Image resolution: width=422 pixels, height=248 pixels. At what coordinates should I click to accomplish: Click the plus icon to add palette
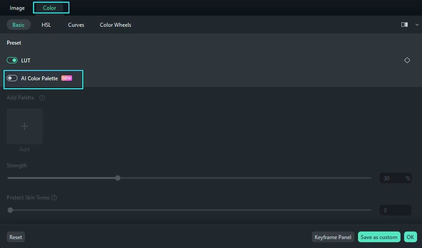(25, 126)
